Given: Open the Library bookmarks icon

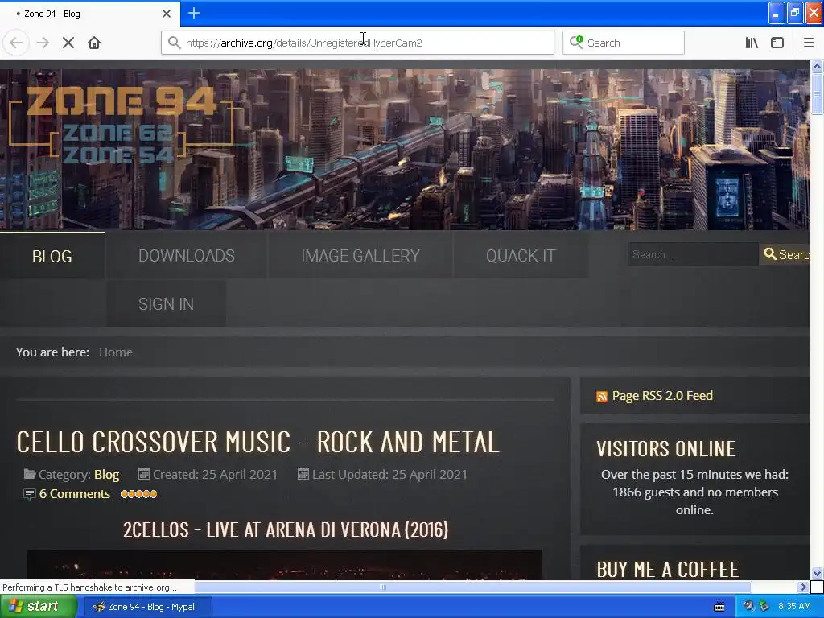Looking at the screenshot, I should pos(752,43).
